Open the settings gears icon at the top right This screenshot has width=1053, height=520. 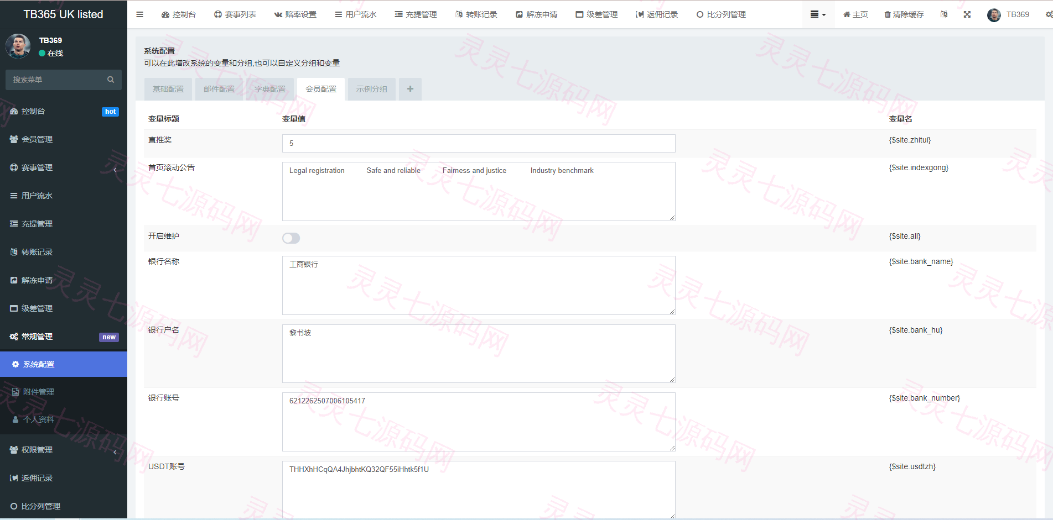coord(1049,14)
